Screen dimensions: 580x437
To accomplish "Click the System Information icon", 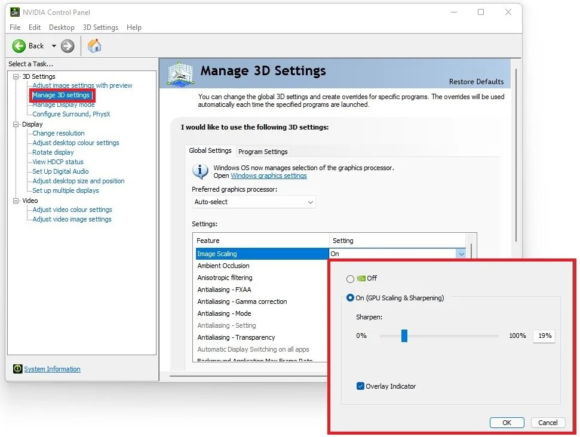I will pos(17,368).
